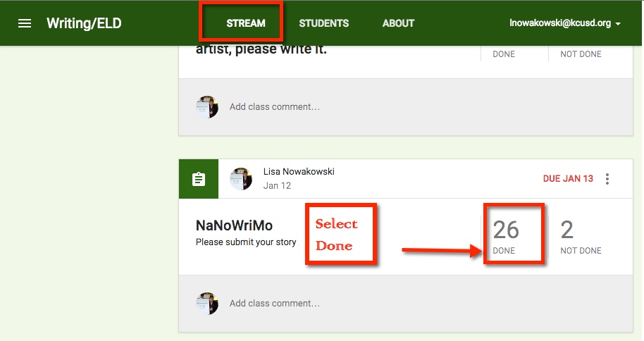Click the Not Done label in upper post
Viewport: 644px width, 341px height.
tap(581, 54)
